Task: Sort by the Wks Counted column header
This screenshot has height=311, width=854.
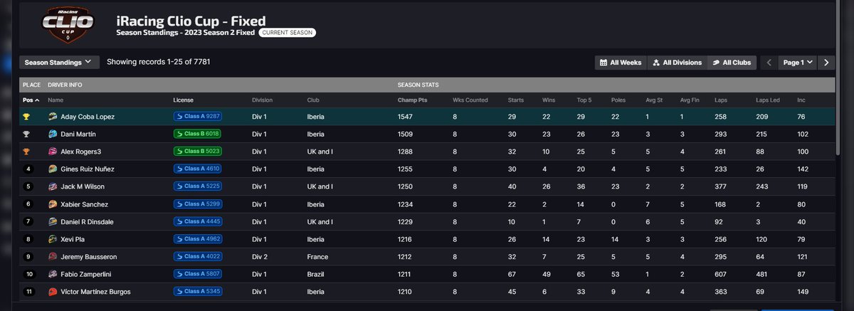Action: pyautogui.click(x=470, y=100)
